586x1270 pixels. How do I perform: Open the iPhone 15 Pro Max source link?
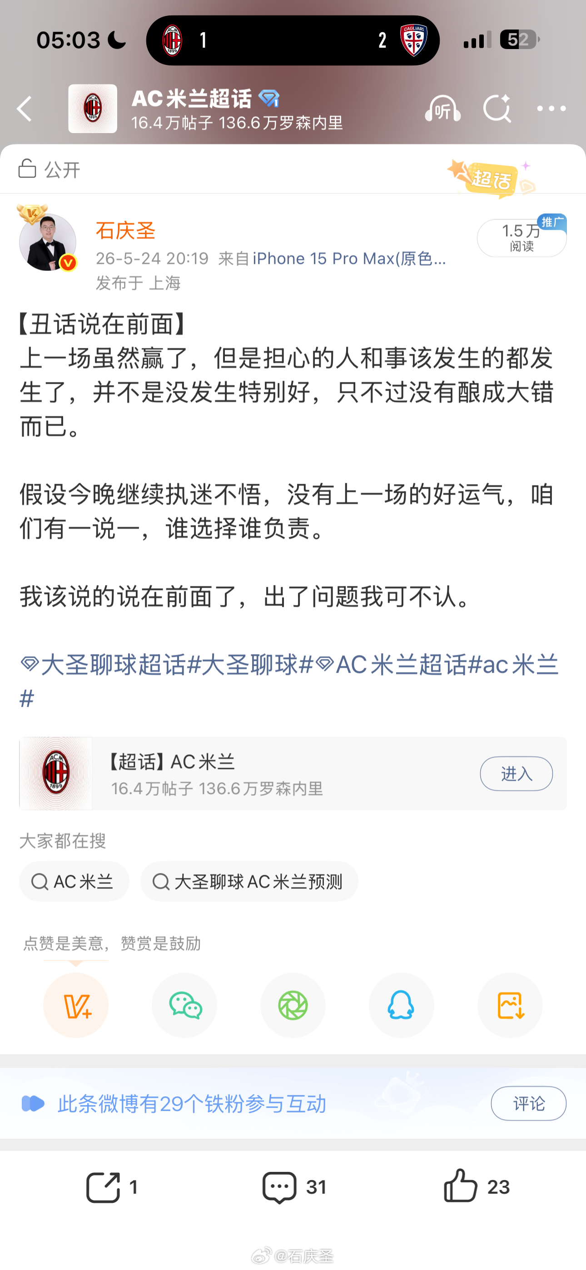(x=349, y=258)
